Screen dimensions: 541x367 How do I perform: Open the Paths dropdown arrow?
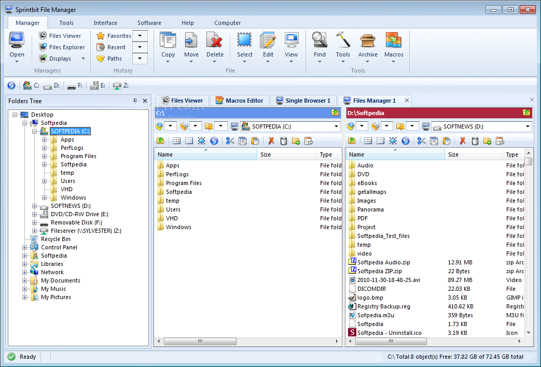140,58
